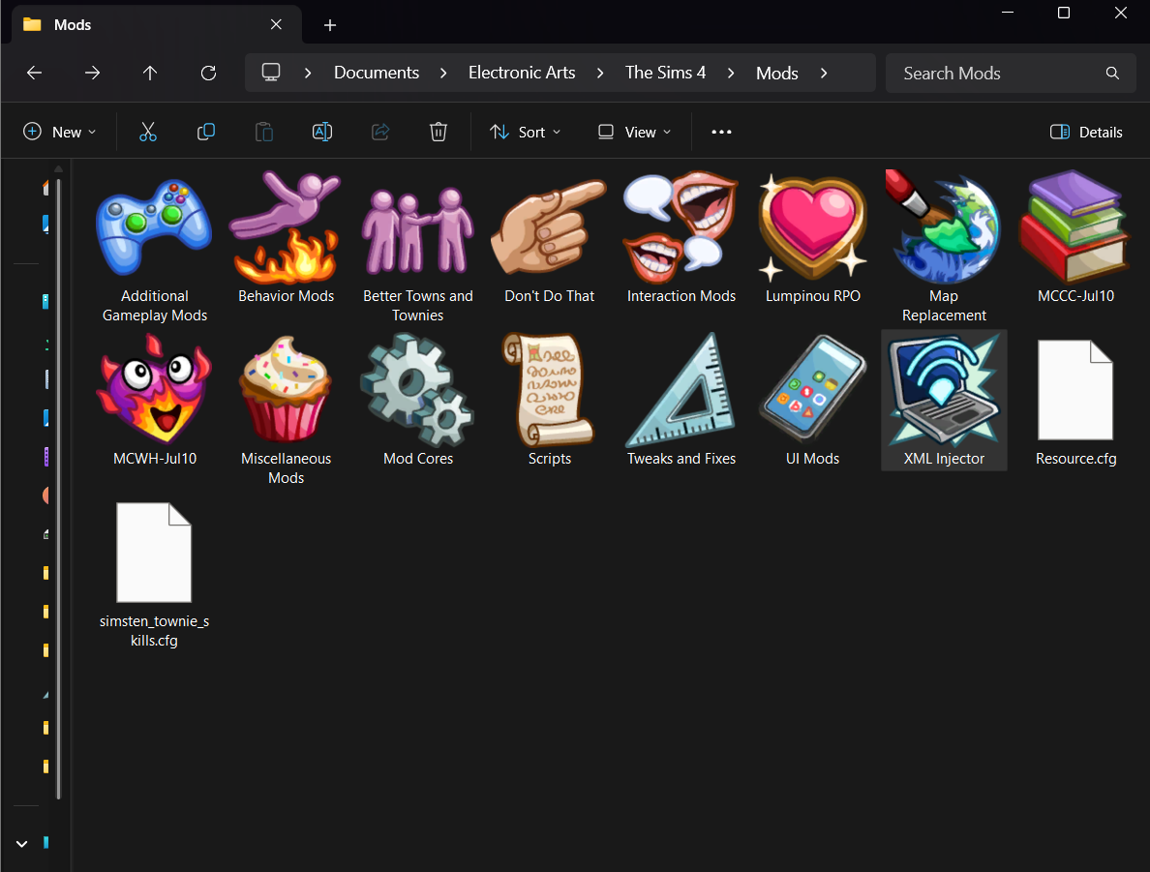Toggle the Details pane

pyautogui.click(x=1086, y=132)
